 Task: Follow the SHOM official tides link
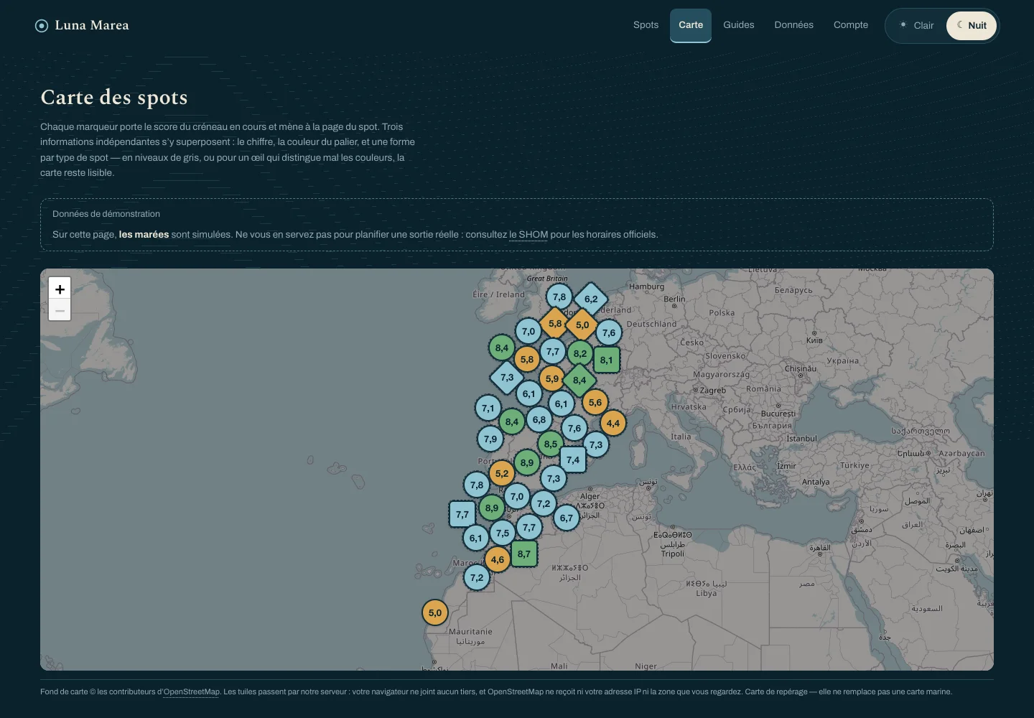coord(528,235)
